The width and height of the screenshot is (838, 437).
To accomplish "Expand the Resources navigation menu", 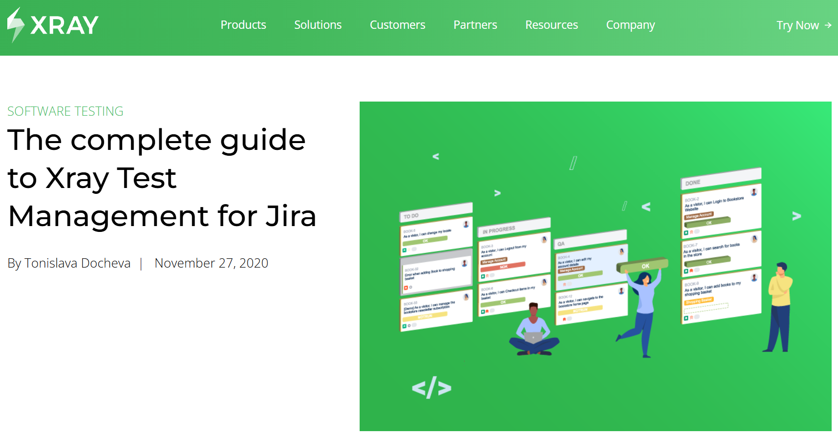I will pos(551,25).
